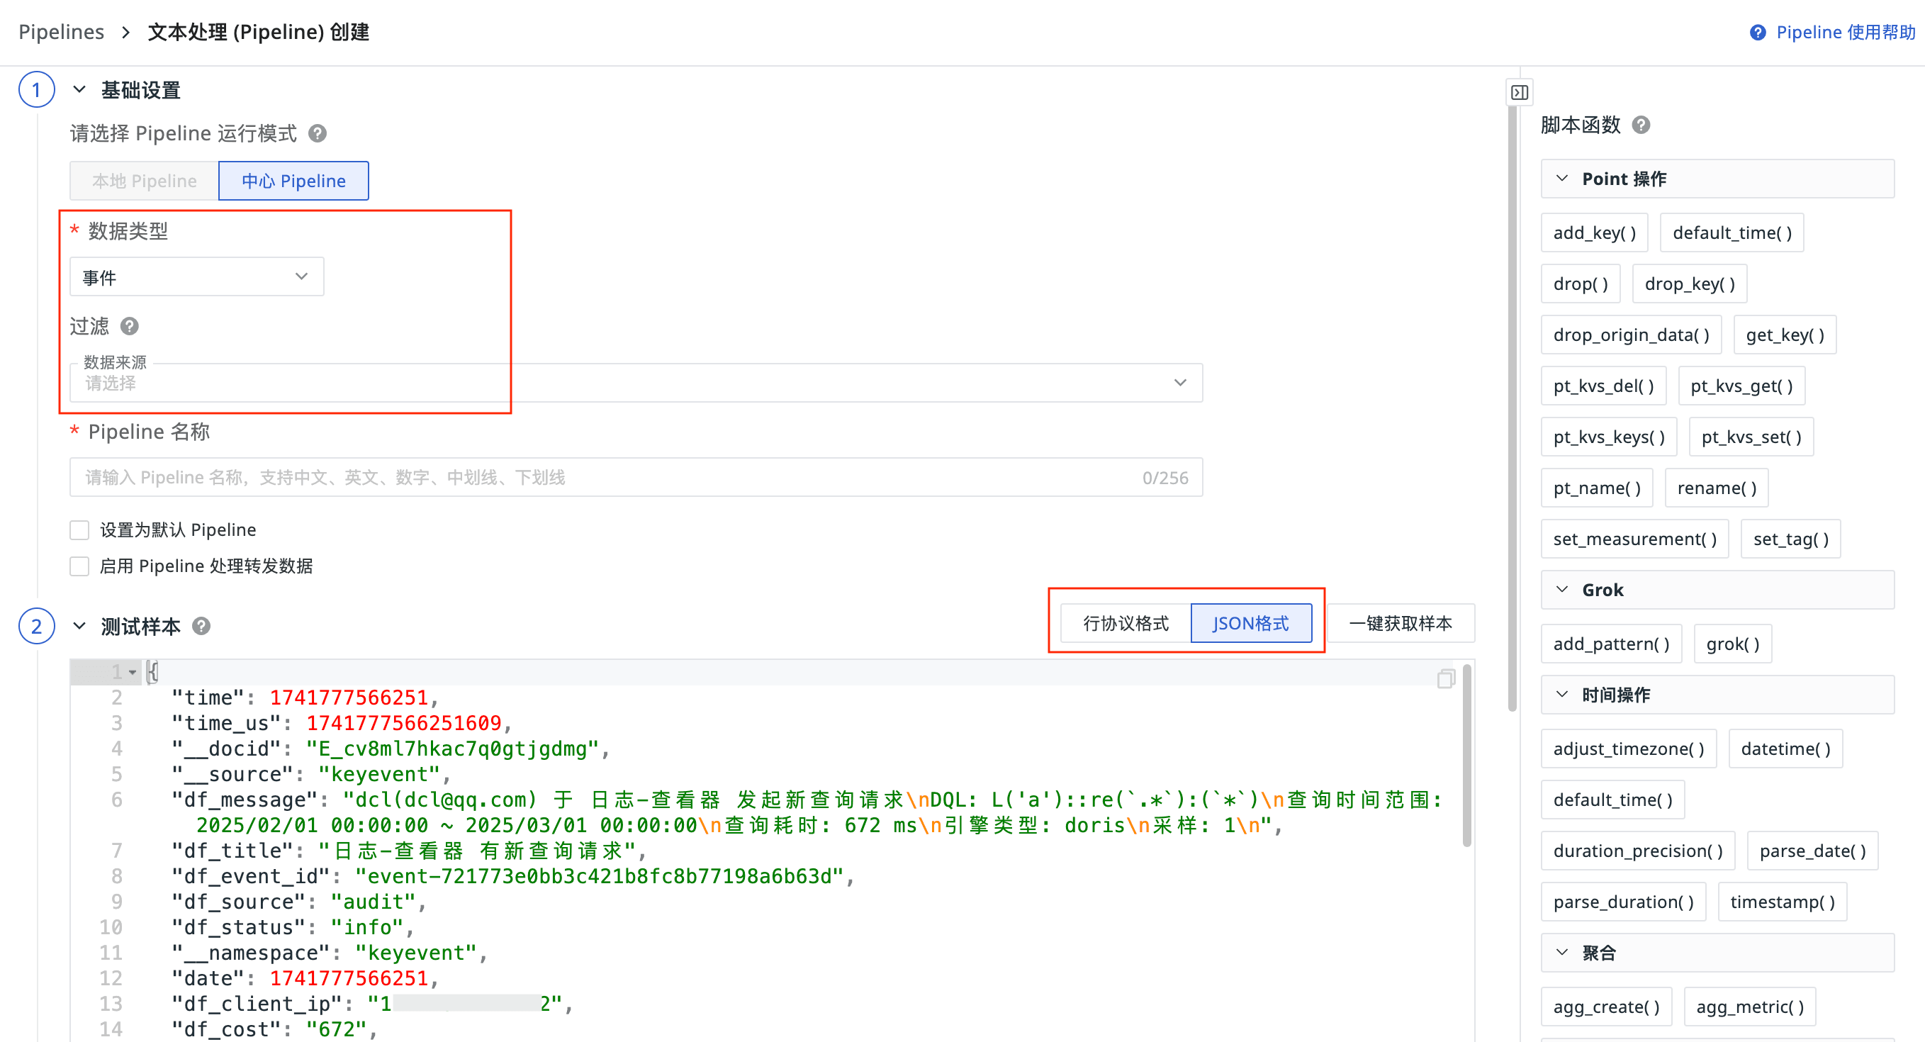Select the 本地 Pipeline mode tab
This screenshot has height=1042, width=1925.
pos(144,181)
